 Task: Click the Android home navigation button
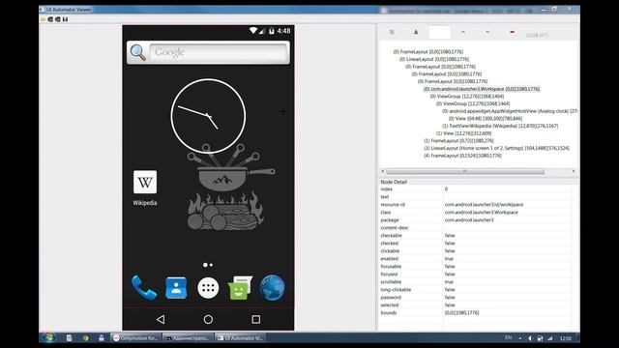point(208,319)
